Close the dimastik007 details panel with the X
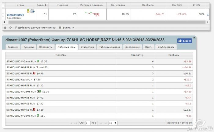This screenshot has height=132, width=214. point(194,37)
